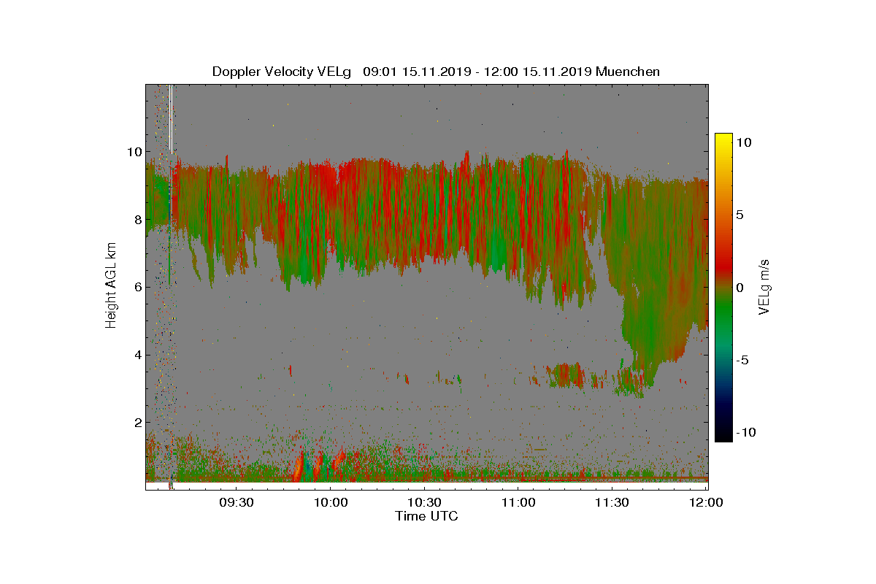Click the colorbar tick value "0"
The image size is (876, 584).
coord(739,288)
